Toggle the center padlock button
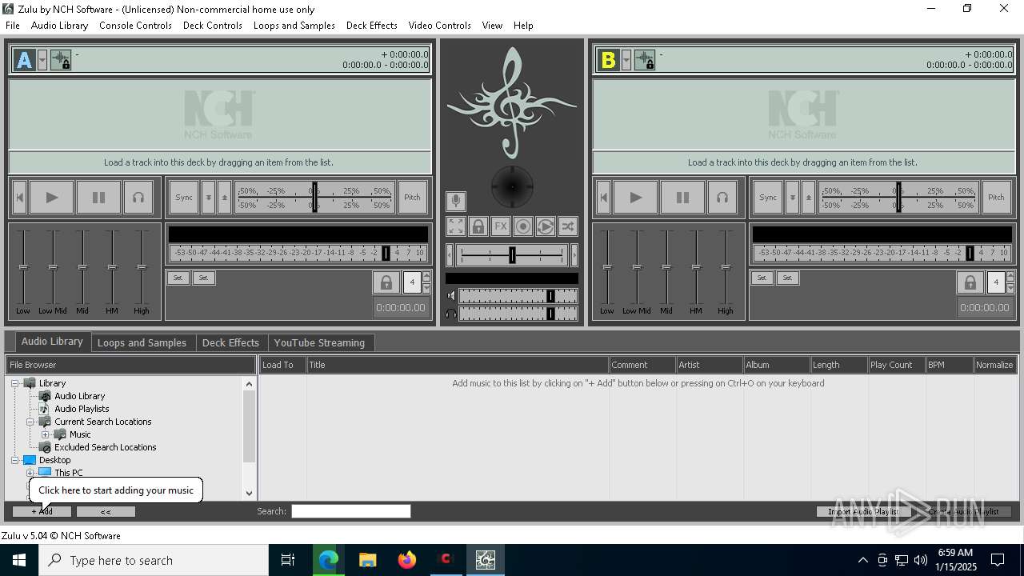This screenshot has height=576, width=1024. (x=478, y=226)
